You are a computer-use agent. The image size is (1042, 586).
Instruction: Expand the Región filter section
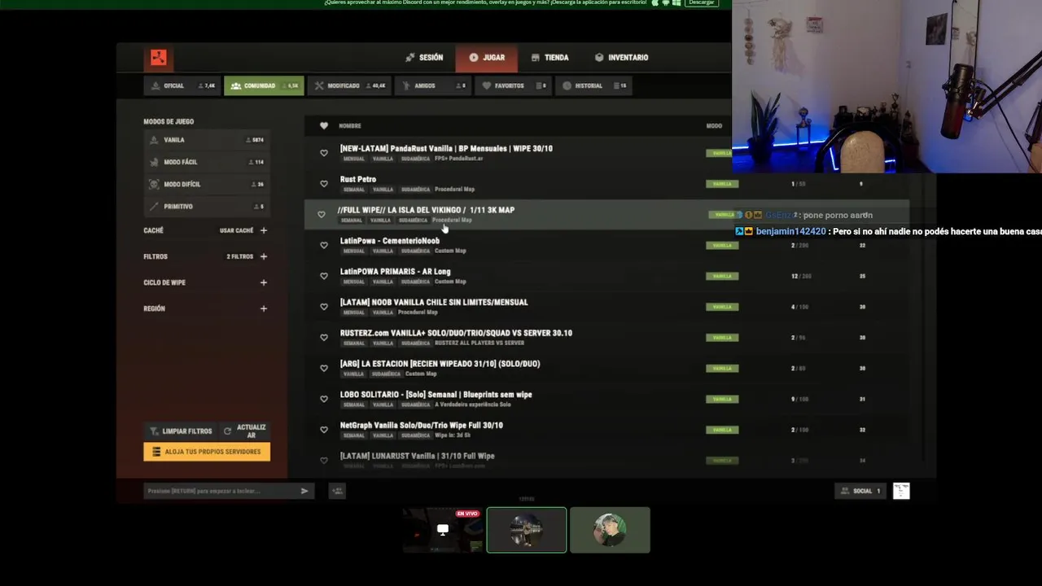tap(263, 308)
